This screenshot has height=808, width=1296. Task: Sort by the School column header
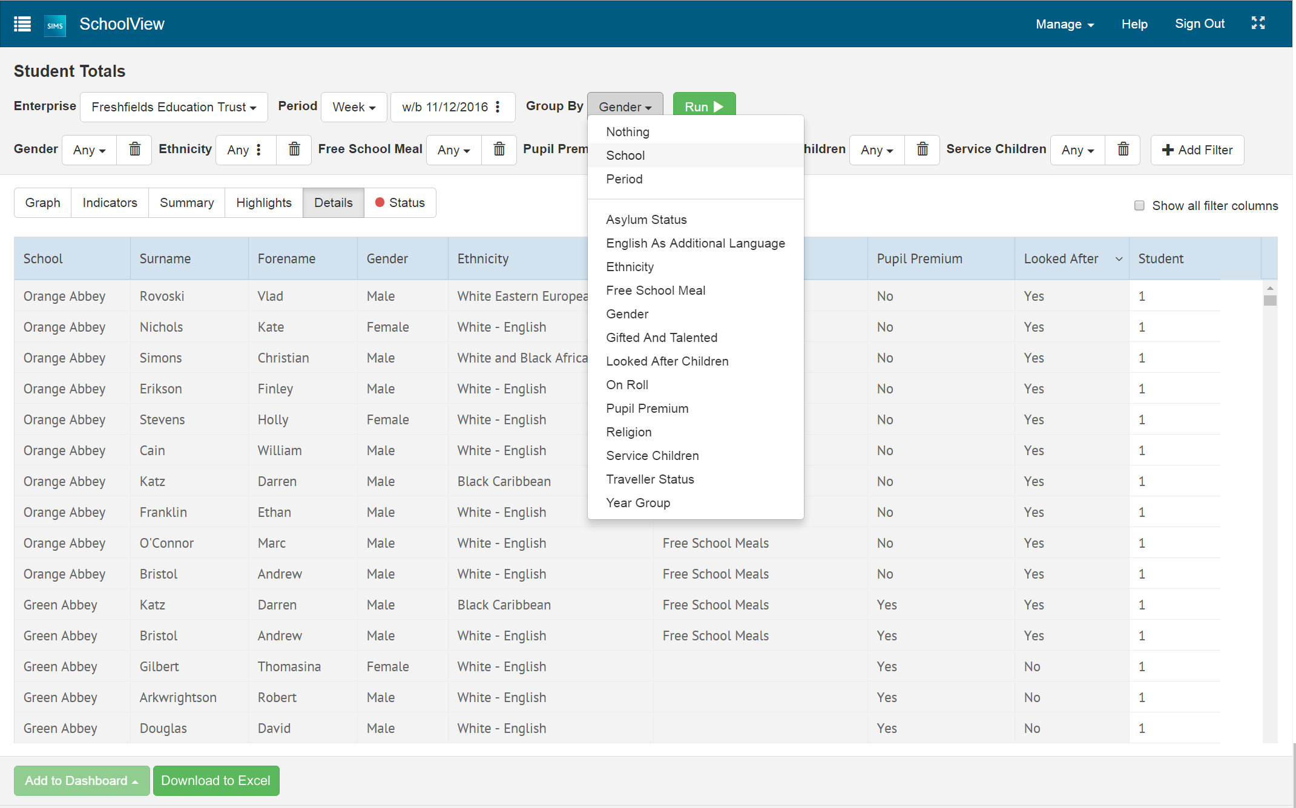click(72, 259)
